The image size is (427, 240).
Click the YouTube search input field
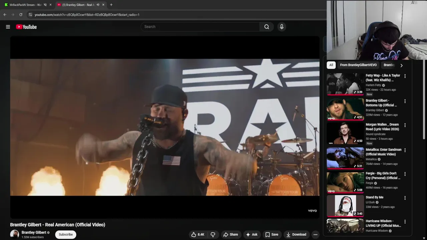tap(200, 27)
